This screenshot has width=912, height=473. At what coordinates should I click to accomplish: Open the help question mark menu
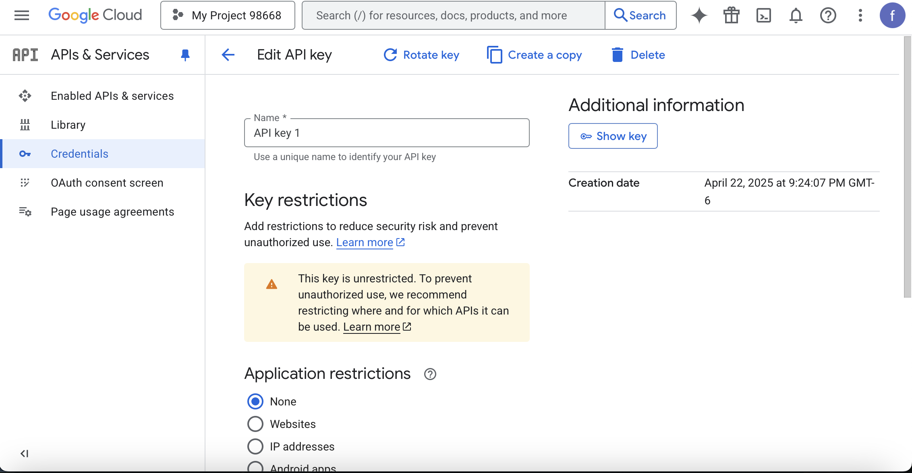click(828, 15)
